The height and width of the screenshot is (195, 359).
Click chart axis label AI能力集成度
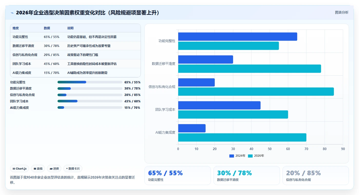pos(165,132)
